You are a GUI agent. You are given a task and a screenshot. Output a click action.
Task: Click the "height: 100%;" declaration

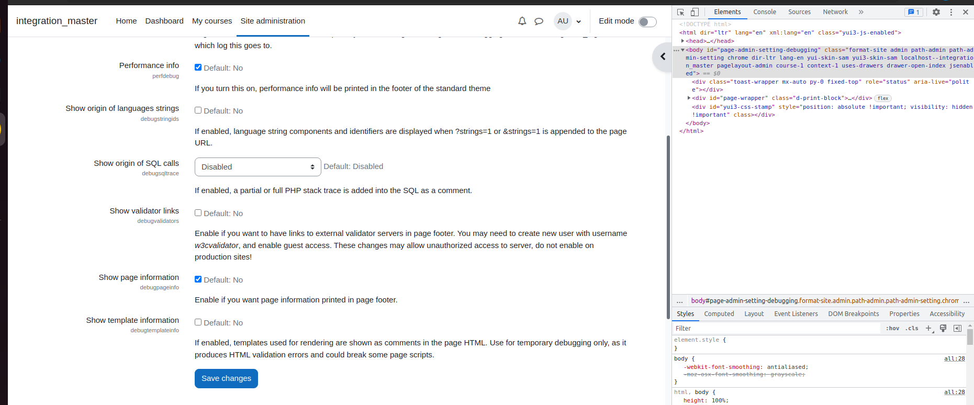pos(706,401)
